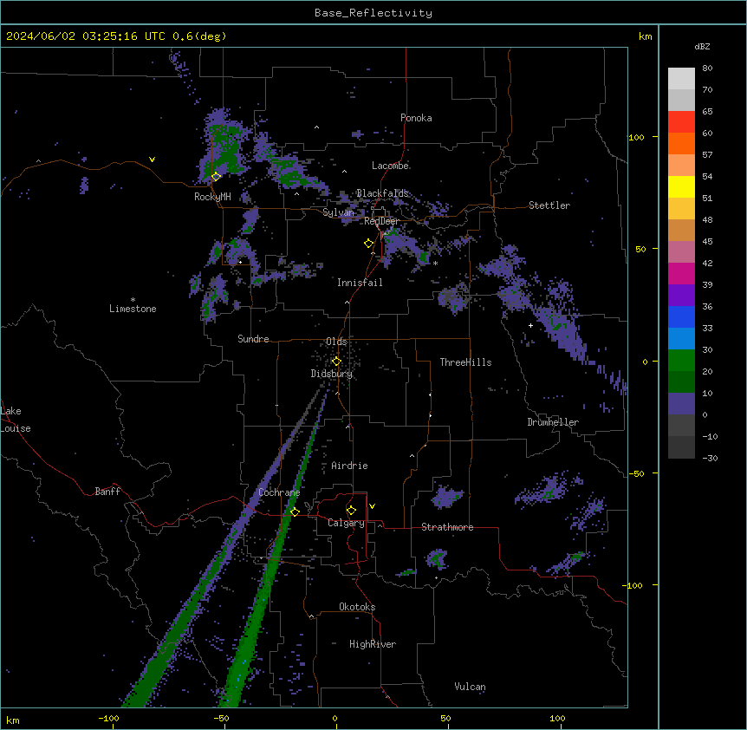Click the yellow V marker east of Calgary
Image resolution: width=747 pixels, height=730 pixels.
coord(372,506)
